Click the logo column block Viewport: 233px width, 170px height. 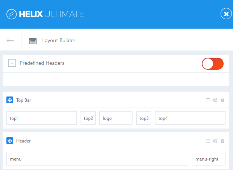[x=116, y=118]
